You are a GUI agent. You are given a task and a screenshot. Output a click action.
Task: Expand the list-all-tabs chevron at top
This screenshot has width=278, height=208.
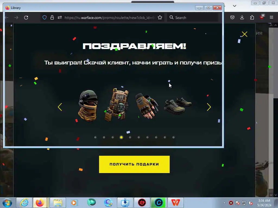(234, 6)
